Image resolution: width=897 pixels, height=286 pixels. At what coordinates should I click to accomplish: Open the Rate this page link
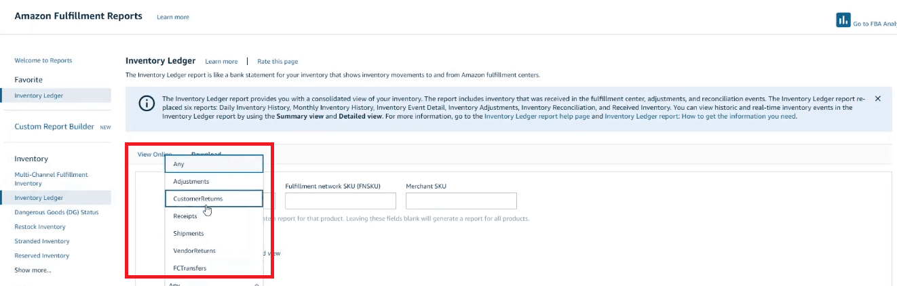point(278,62)
